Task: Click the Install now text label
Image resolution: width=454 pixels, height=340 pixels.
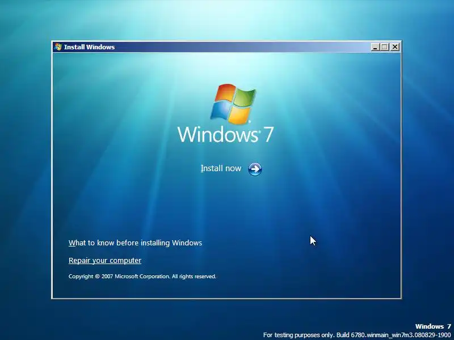Action: tap(221, 168)
